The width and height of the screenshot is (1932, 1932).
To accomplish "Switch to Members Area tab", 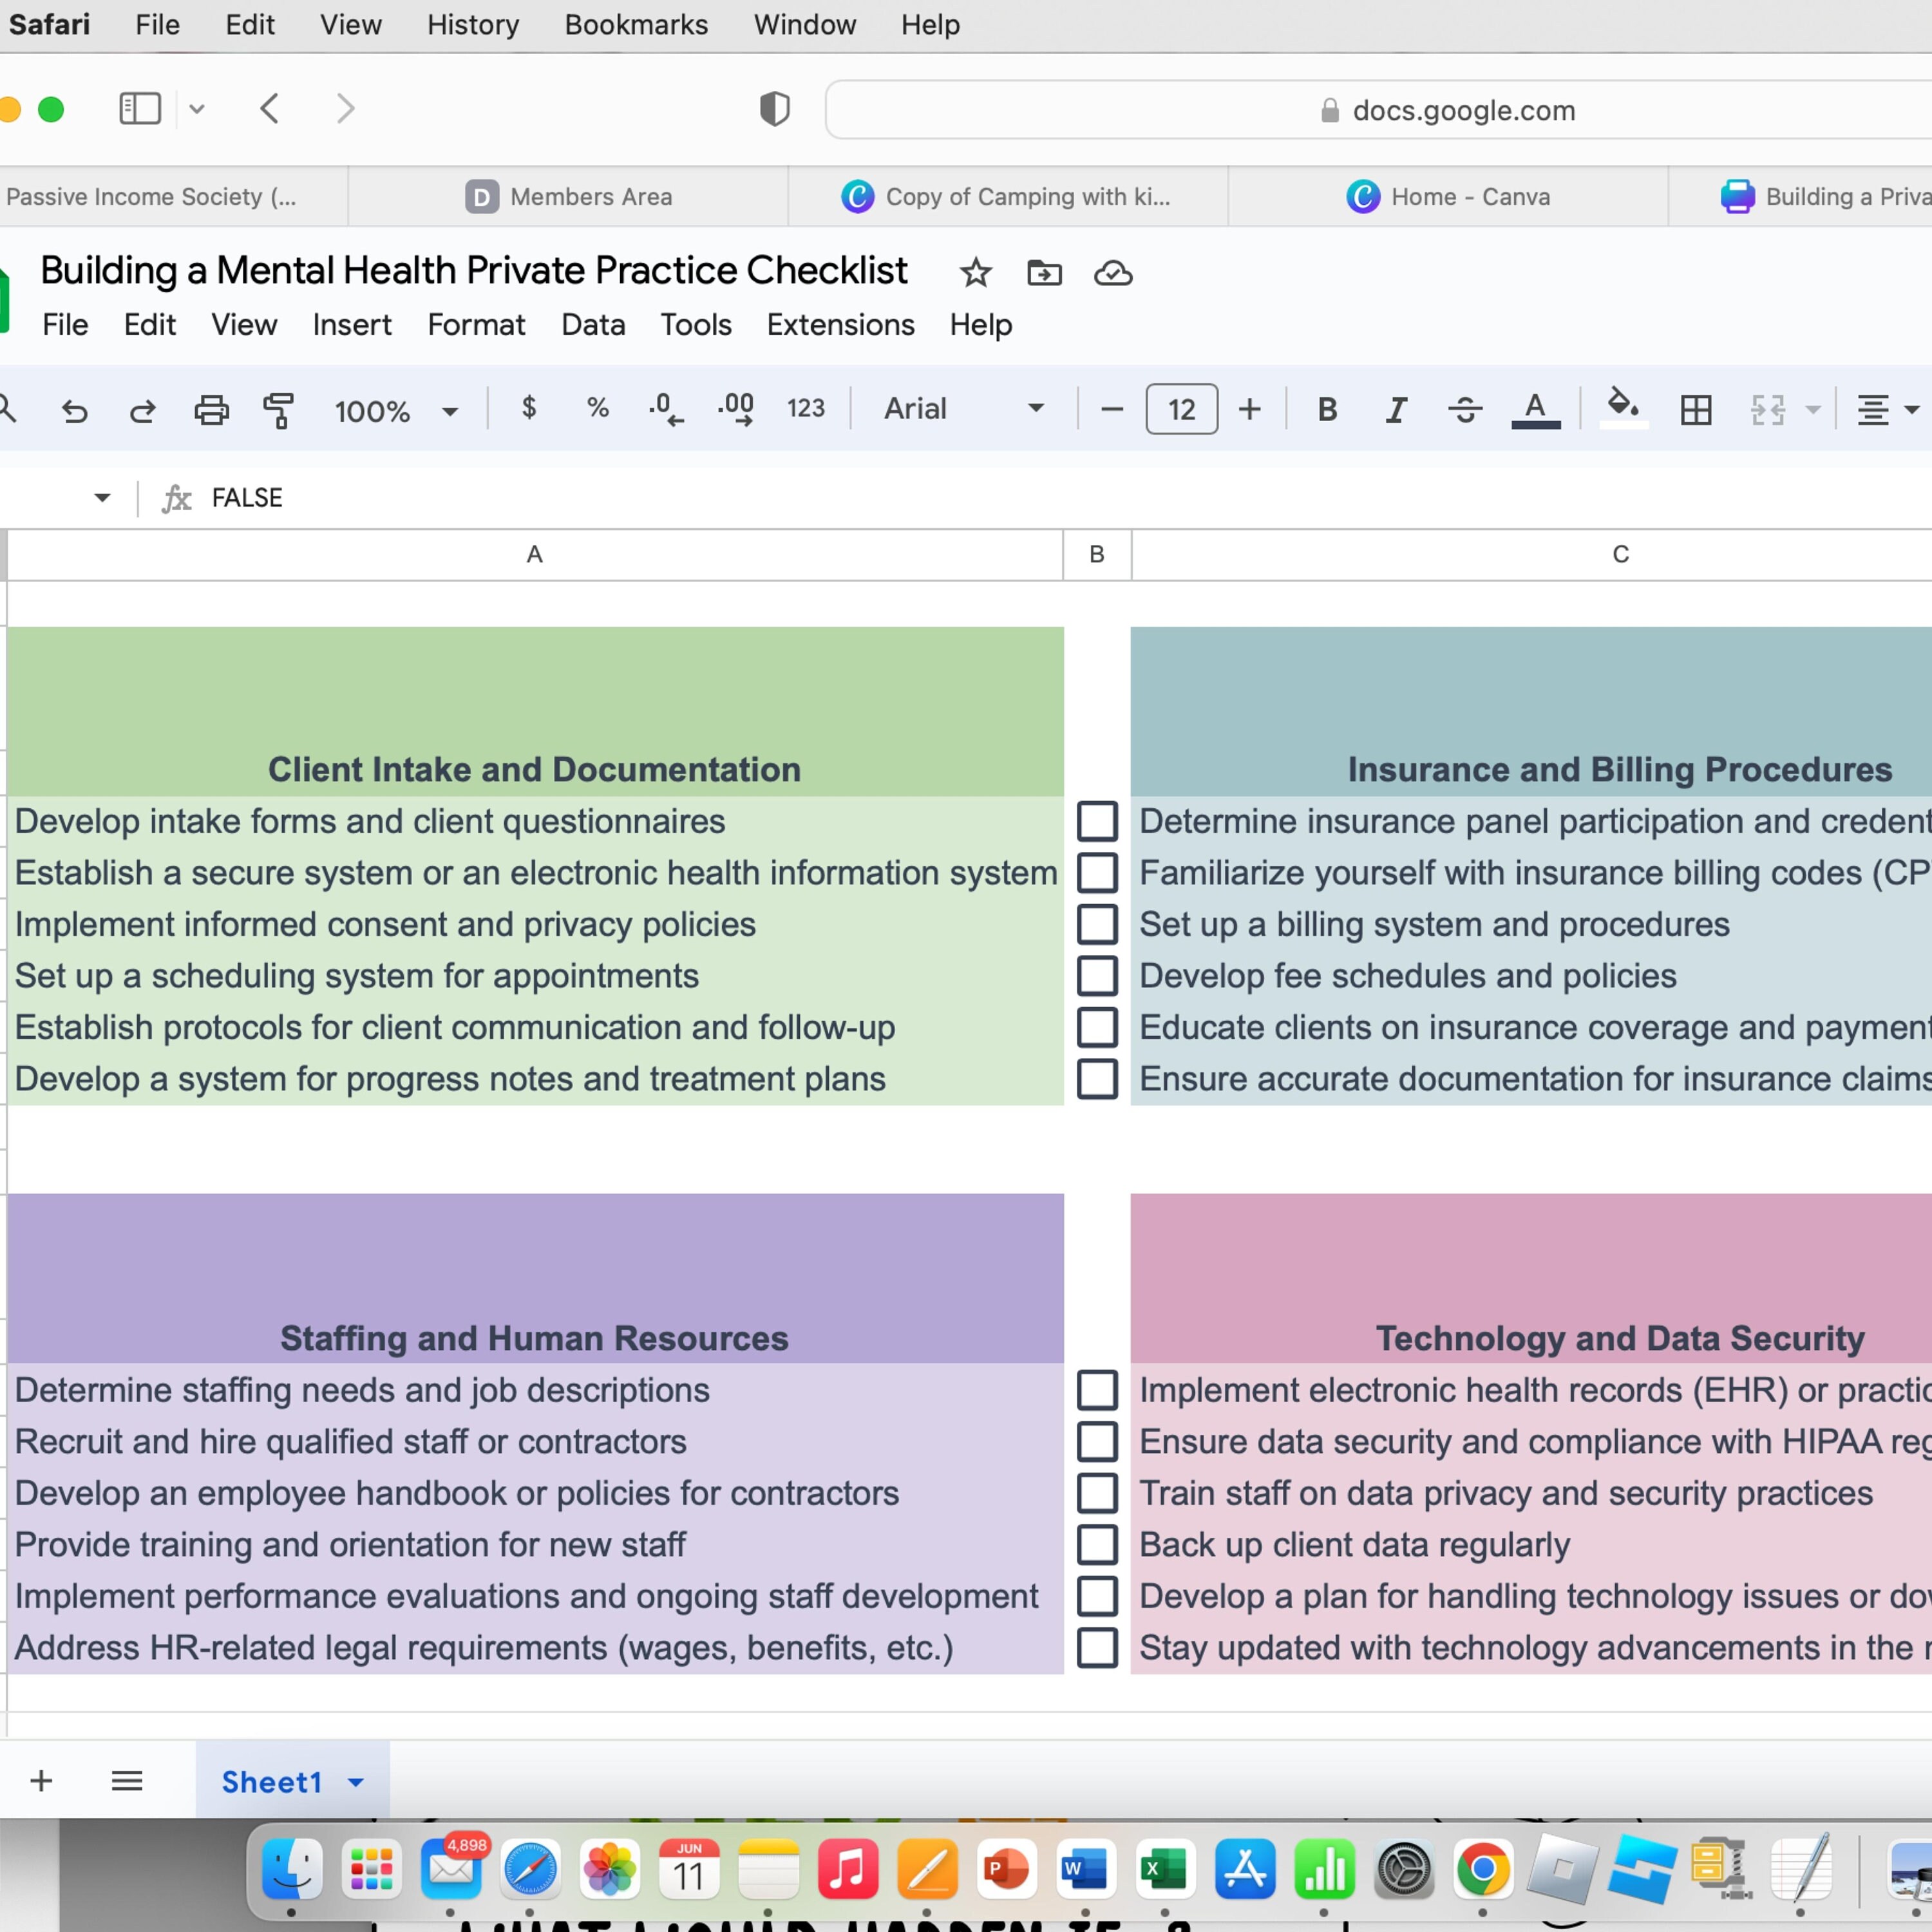I will coord(569,197).
